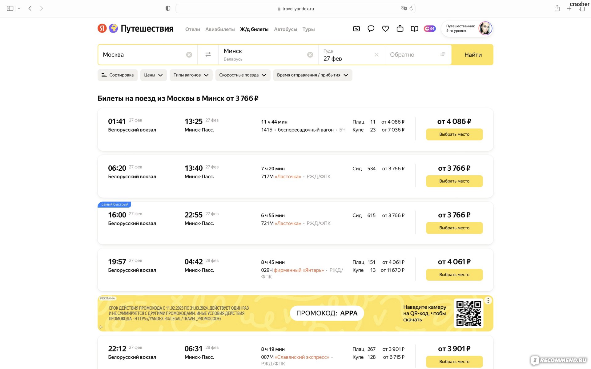Image resolution: width=591 pixels, height=369 pixels.
Task: Open Safari sidebar toggle icon
Action: point(10,9)
